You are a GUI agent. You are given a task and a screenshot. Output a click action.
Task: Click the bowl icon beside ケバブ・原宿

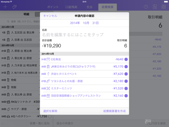[8, 109]
